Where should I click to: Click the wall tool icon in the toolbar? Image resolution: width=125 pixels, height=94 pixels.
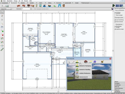[x=18, y=6]
